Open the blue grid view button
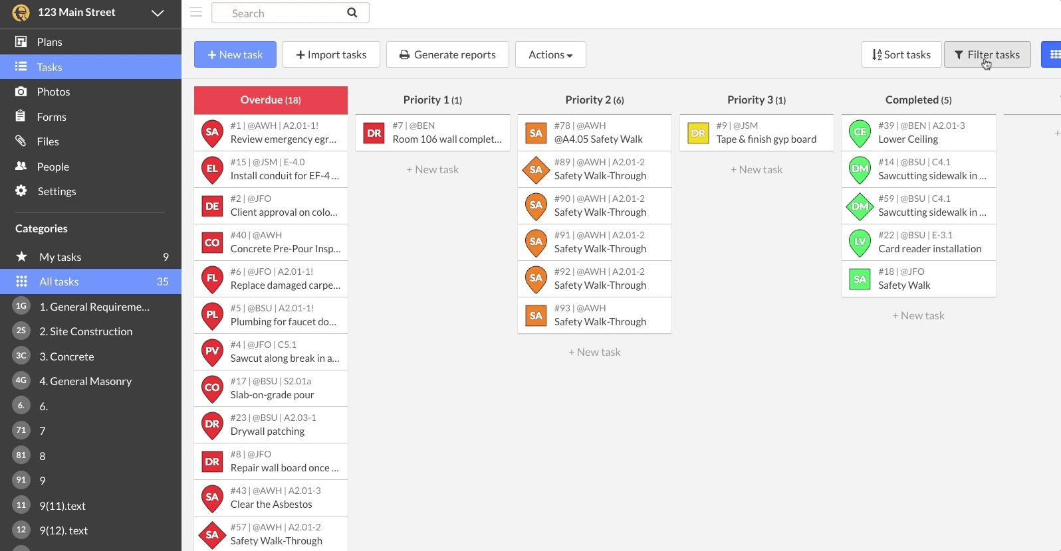This screenshot has width=1061, height=551. tap(1053, 54)
